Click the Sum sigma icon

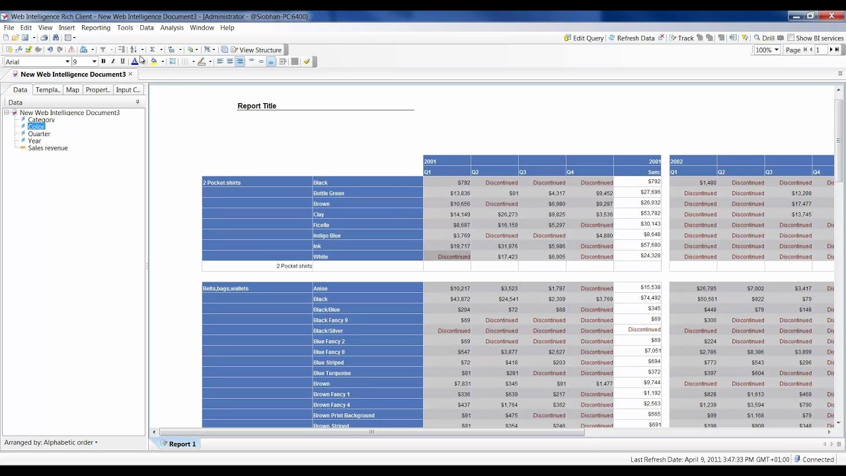(152, 50)
